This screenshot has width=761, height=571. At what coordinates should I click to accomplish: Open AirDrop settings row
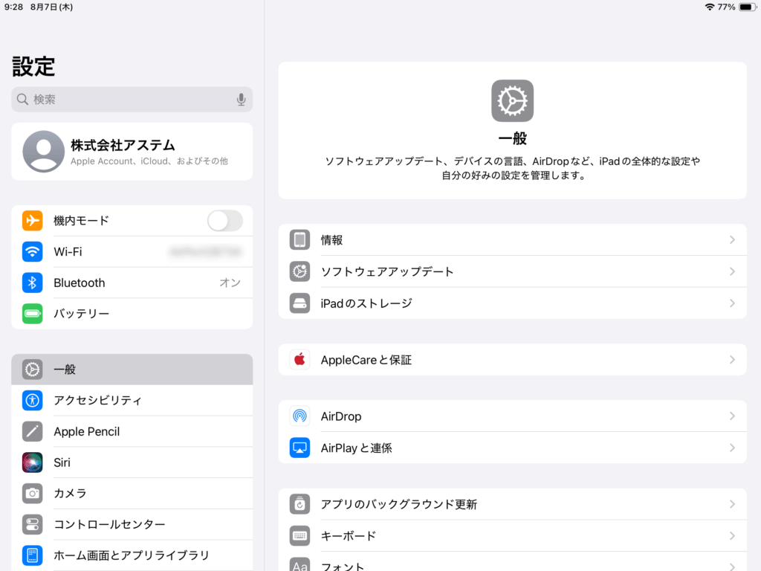click(513, 416)
